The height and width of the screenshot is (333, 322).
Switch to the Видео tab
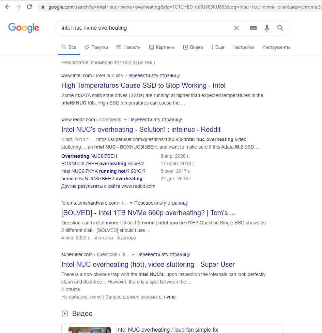coord(193,47)
